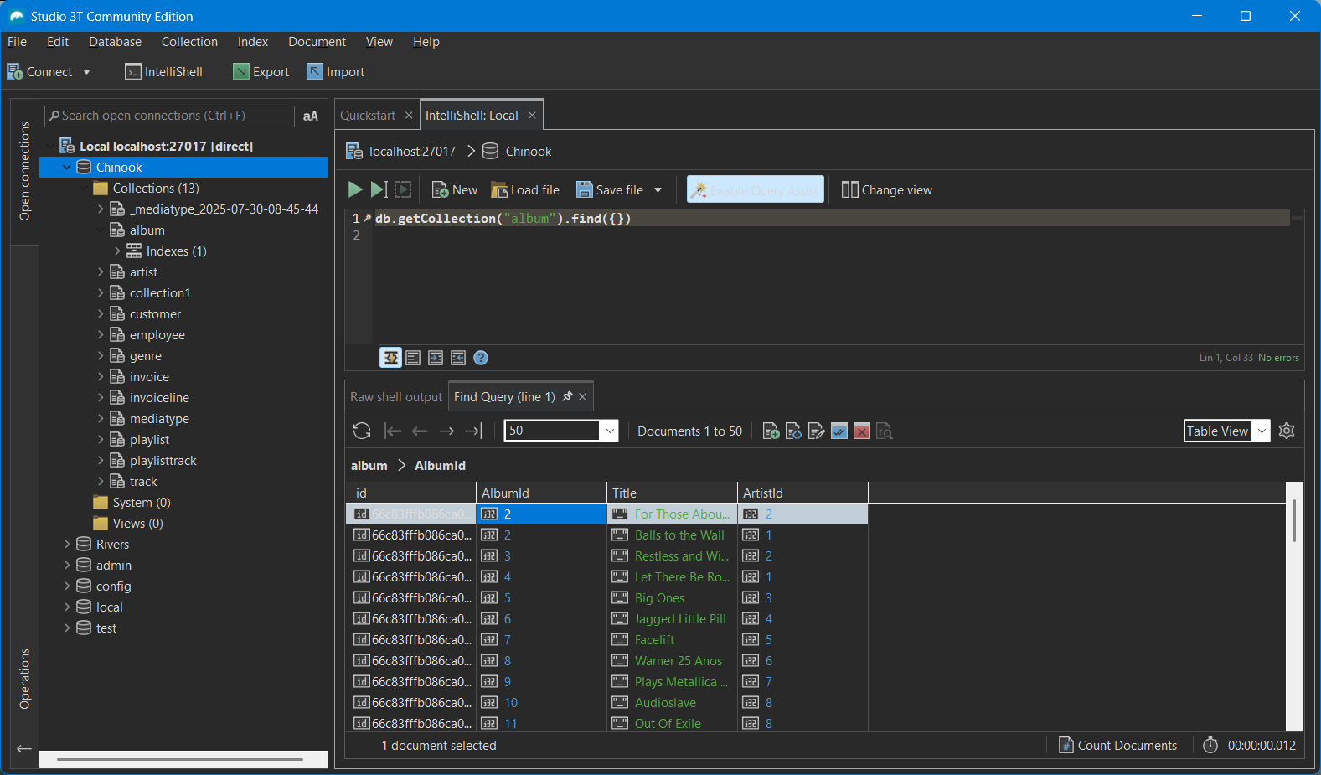This screenshot has height=775, width=1321.
Task: Open the Database menu
Action: point(115,42)
